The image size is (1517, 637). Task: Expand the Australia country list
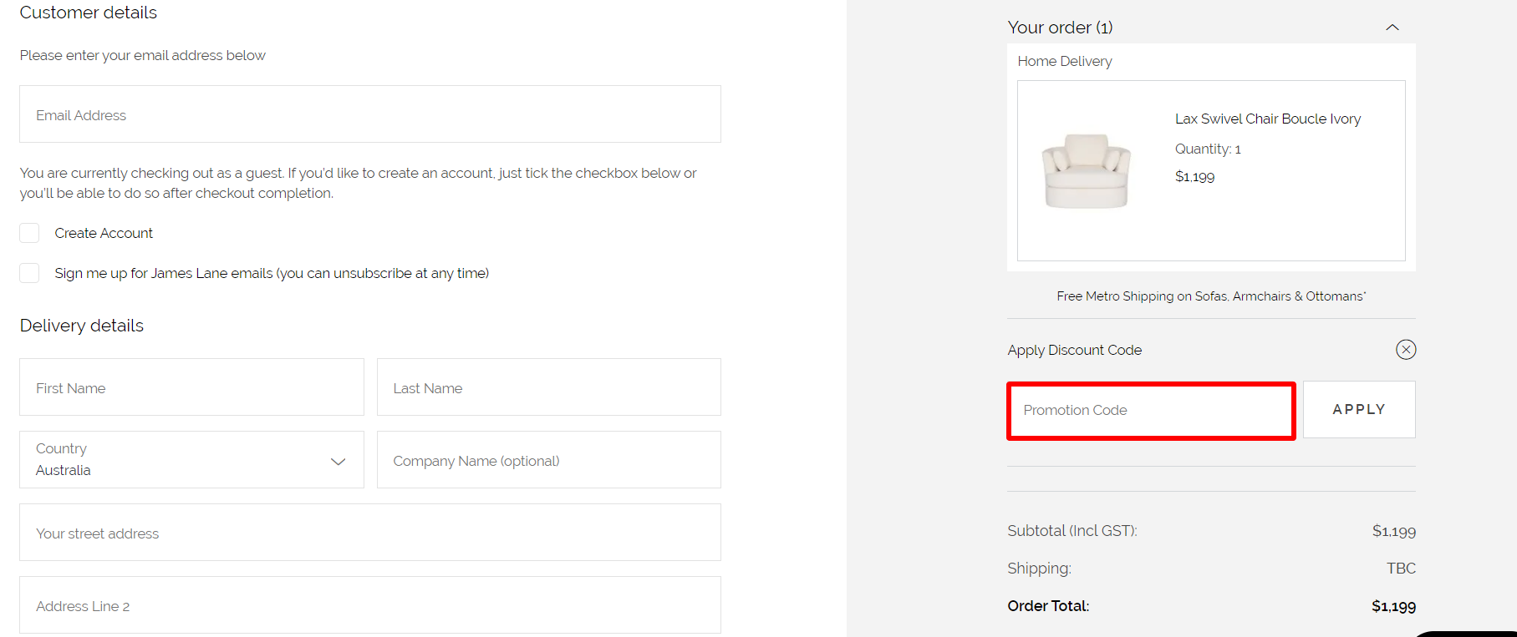pyautogui.click(x=338, y=460)
